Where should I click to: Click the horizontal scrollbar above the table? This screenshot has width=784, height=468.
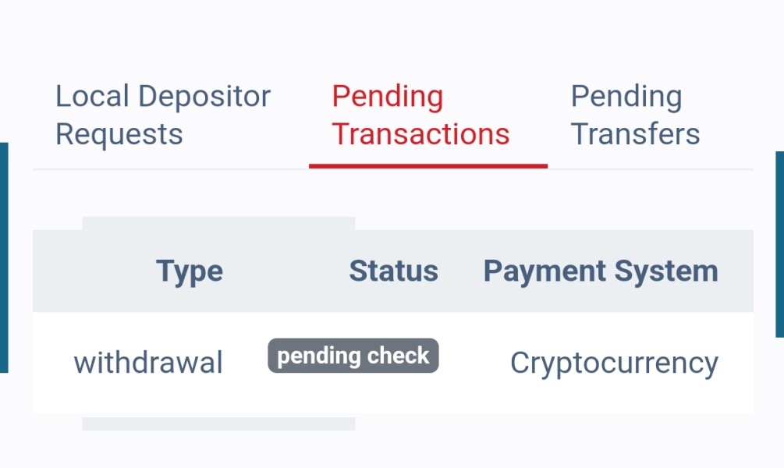click(218, 223)
